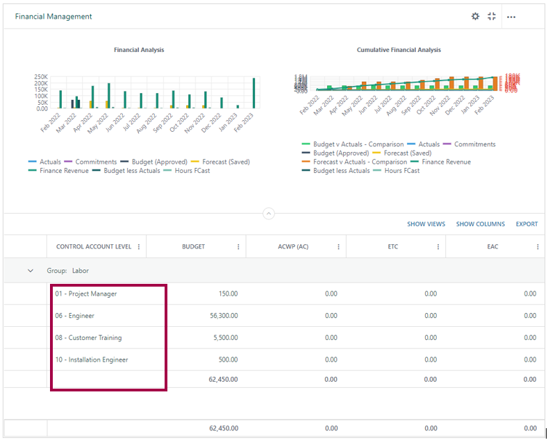Sort by the ACWP (AC) column header

point(293,246)
